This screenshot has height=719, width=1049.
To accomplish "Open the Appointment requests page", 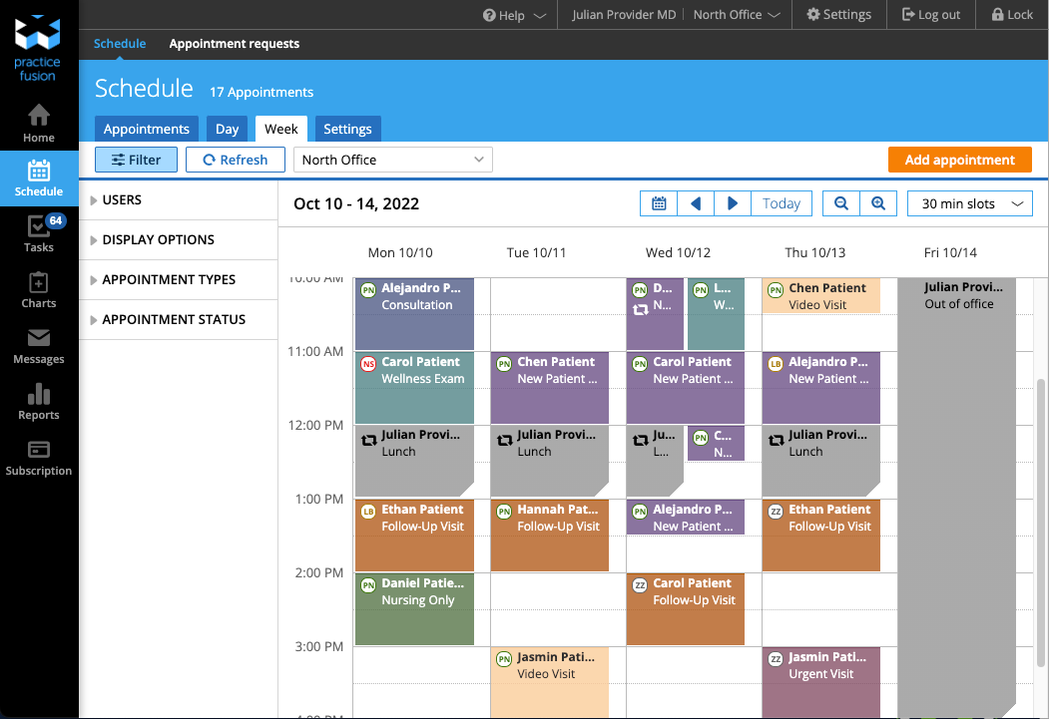I will [234, 43].
